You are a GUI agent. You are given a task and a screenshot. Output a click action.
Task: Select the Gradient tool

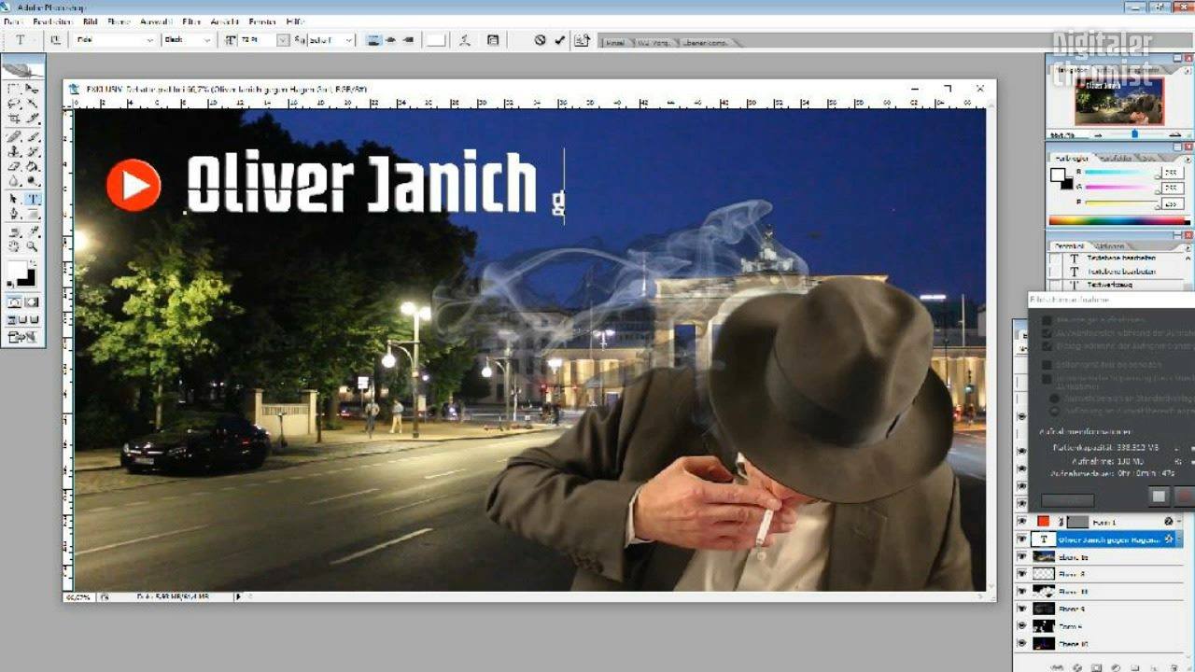tap(32, 166)
